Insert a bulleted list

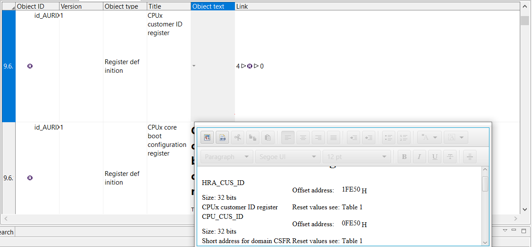389,138
